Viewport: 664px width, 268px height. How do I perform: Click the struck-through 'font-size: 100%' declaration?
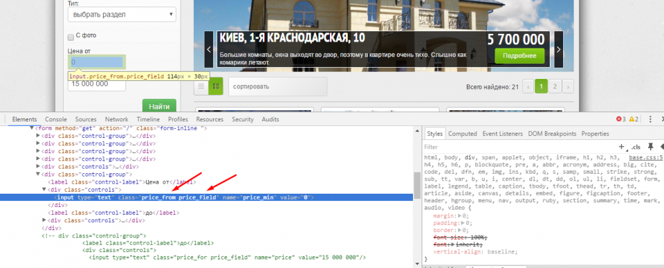[x=460, y=237]
